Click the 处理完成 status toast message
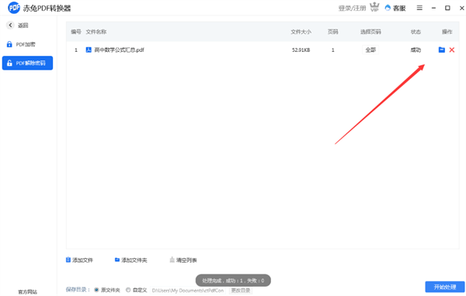This screenshot has width=466, height=296. click(233, 281)
